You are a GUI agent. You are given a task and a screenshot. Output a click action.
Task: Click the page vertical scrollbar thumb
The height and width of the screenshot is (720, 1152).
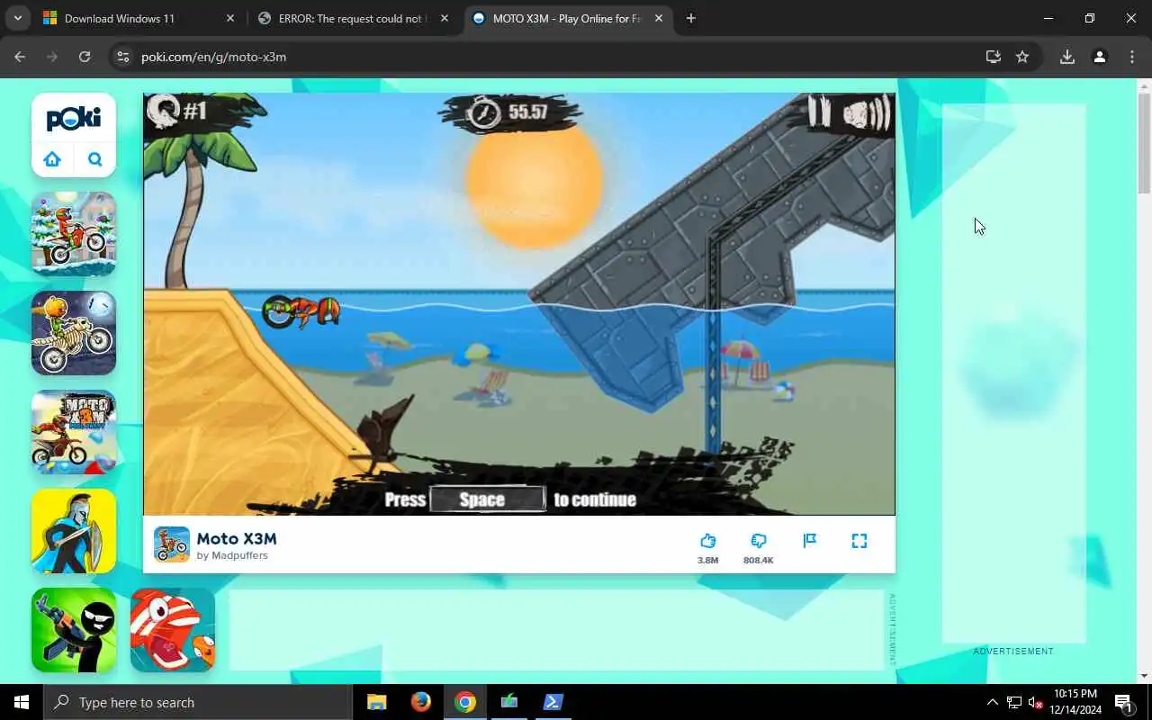tap(1144, 143)
